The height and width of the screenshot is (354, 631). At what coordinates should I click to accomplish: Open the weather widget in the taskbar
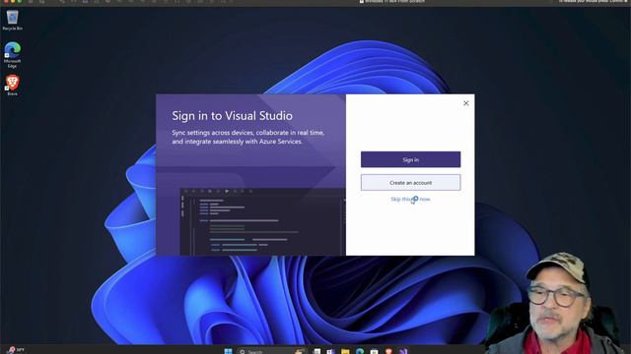[16, 350]
